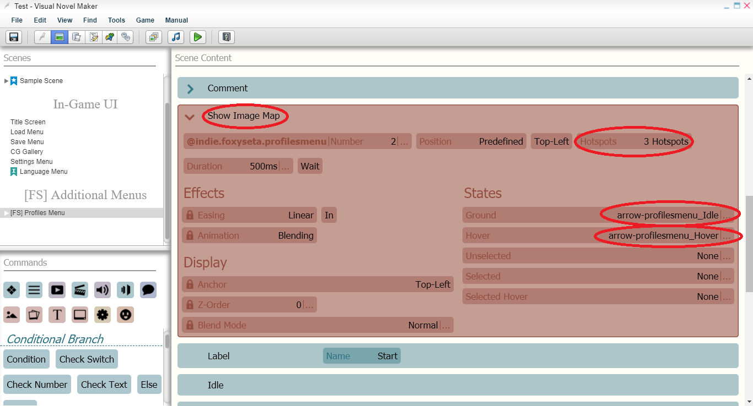
Task: Click the smiley face command category icon
Action: click(125, 315)
